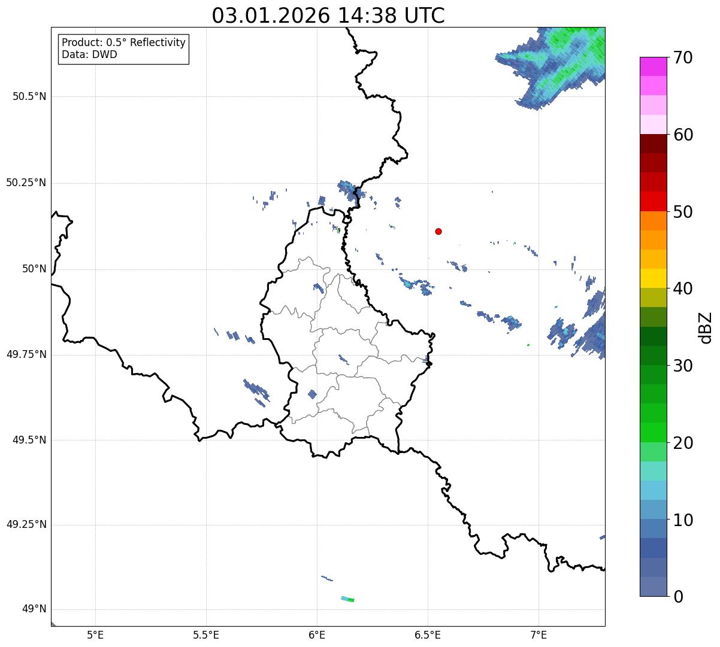Click the 'Product: 0.5° Reflectivity' text
This screenshot has height=647, width=720.
[x=123, y=43]
